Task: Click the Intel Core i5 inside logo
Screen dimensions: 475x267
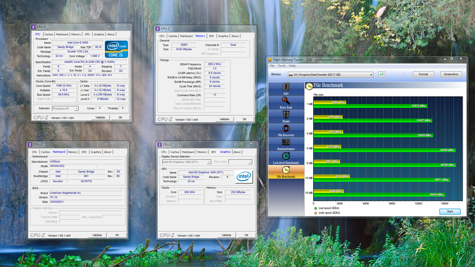Action: (116, 49)
